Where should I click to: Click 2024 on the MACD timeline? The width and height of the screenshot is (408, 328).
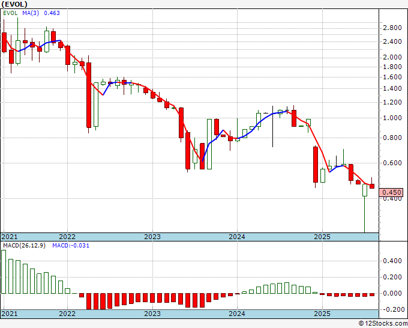pos(237,314)
